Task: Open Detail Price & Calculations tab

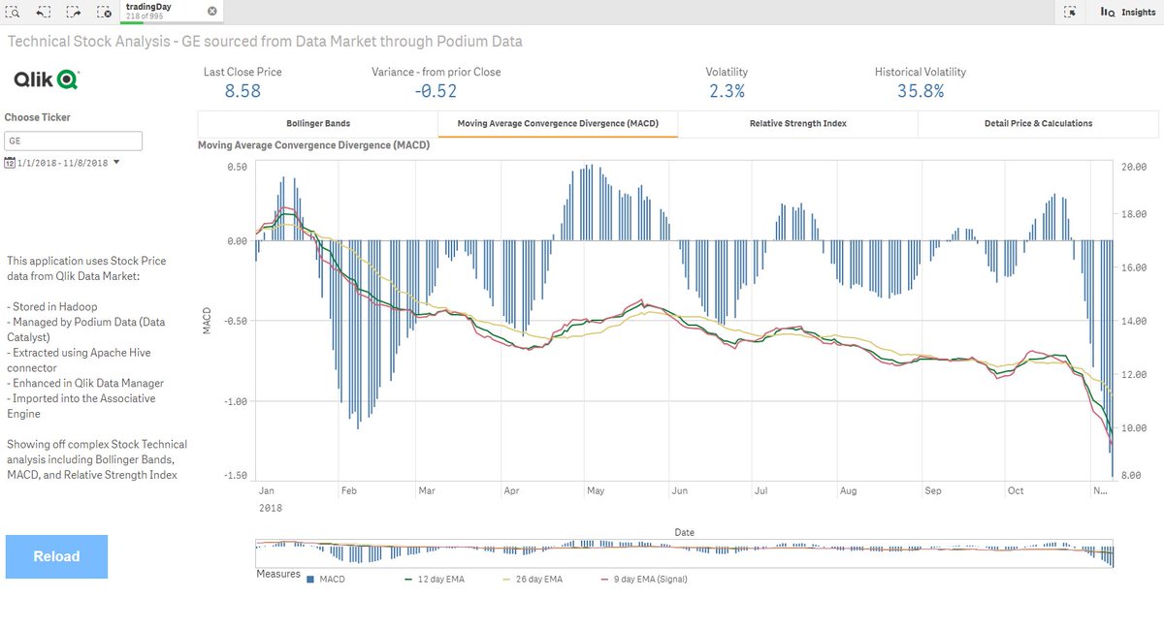Action: click(1038, 123)
